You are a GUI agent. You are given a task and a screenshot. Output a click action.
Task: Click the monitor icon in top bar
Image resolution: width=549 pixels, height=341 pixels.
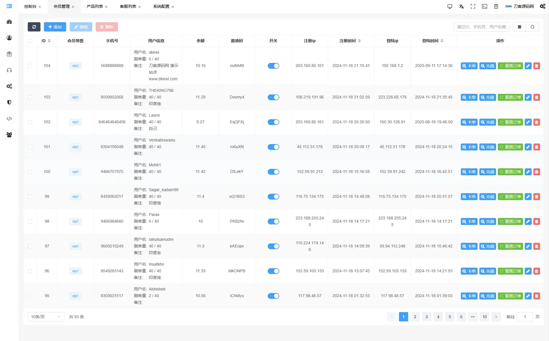click(450, 6)
